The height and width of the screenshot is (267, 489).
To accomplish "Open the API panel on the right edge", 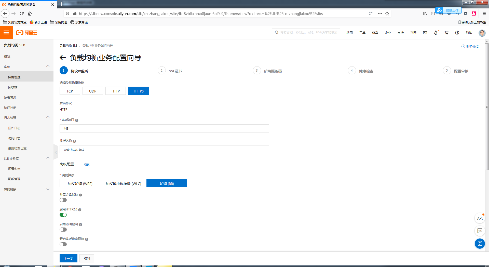I will (x=480, y=218).
